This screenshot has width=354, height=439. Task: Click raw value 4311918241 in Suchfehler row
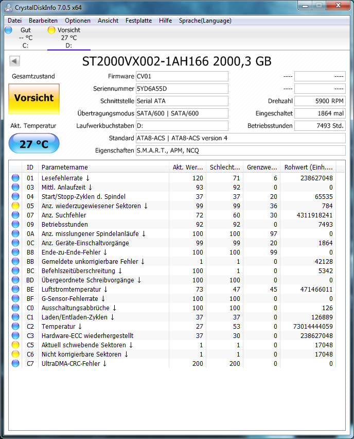314,215
